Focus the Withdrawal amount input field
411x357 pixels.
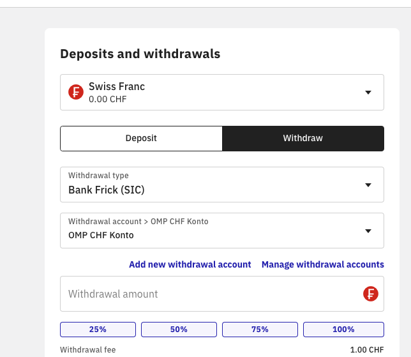click(x=211, y=294)
